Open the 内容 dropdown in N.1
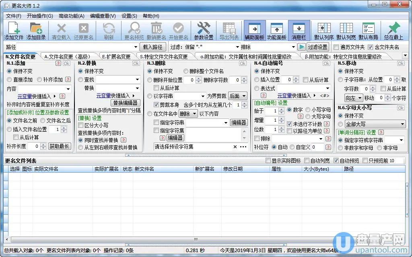Screen dimensions: 412x257 click(x=68, y=89)
